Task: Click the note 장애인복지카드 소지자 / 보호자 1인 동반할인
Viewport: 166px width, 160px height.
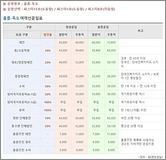Action: click(140, 76)
